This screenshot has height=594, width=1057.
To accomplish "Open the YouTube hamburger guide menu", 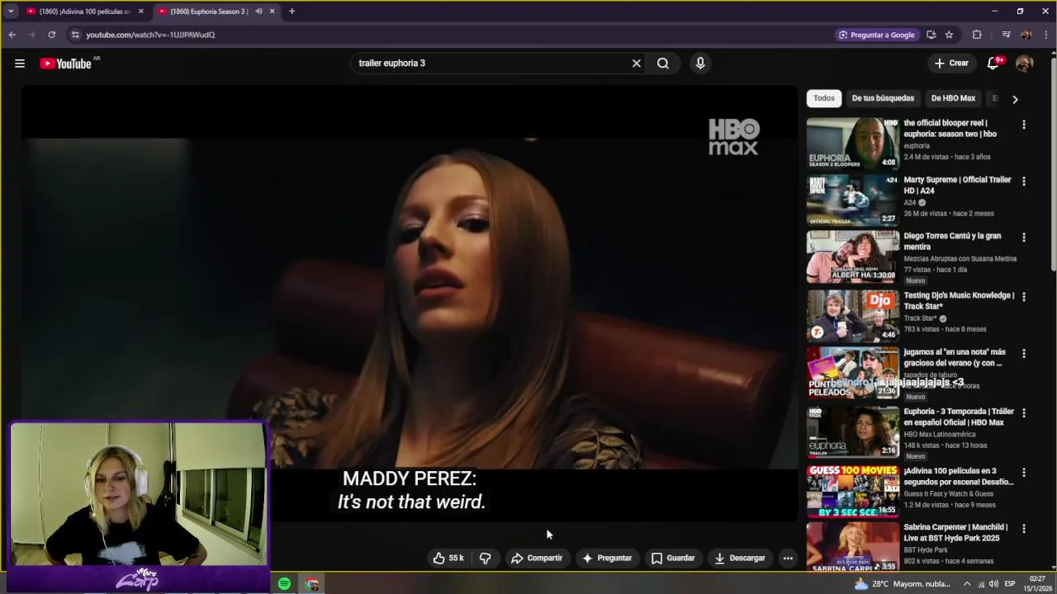I will click(x=20, y=64).
